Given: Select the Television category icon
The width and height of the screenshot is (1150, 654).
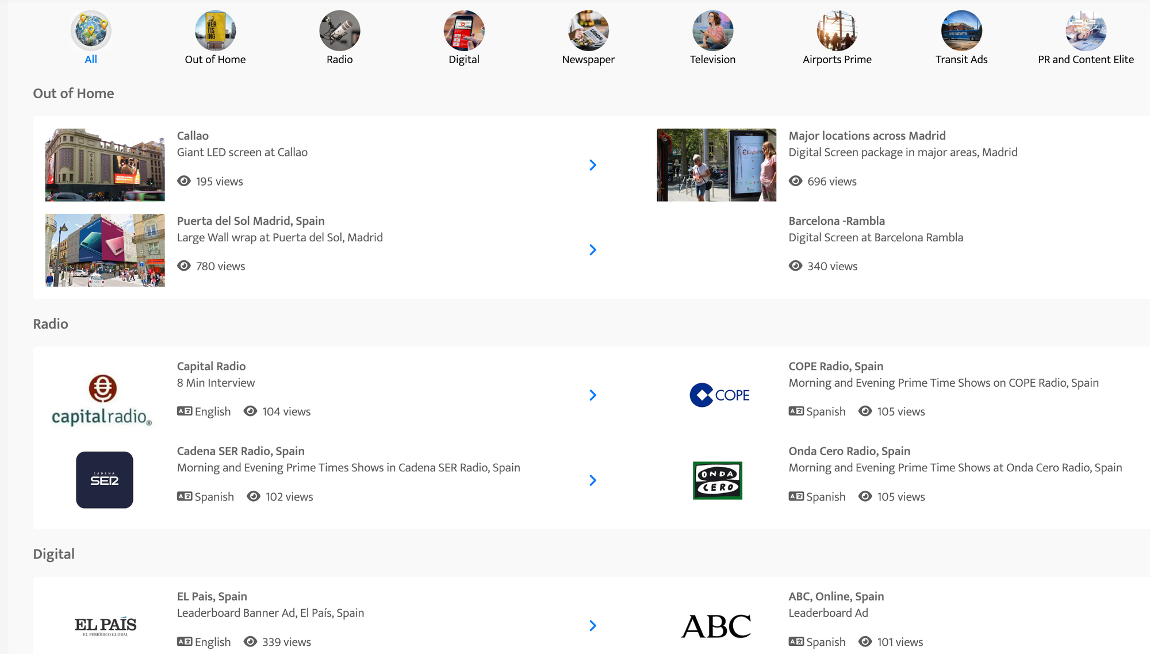Looking at the screenshot, I should click(713, 30).
